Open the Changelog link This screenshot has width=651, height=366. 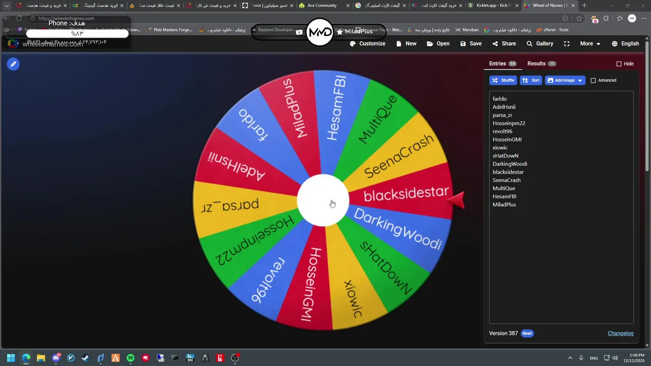click(x=620, y=333)
